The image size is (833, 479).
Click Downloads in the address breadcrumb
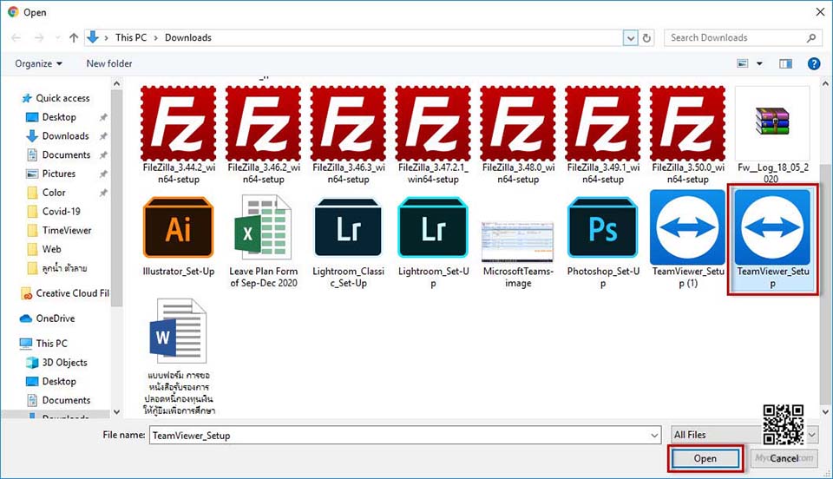click(x=188, y=37)
